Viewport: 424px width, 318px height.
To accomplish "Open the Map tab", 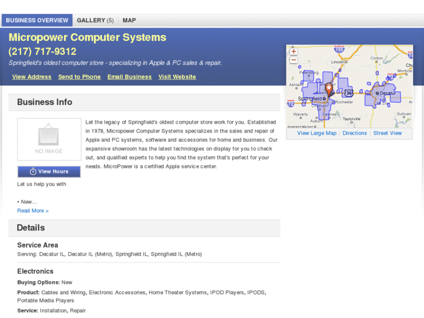I will [x=129, y=20].
